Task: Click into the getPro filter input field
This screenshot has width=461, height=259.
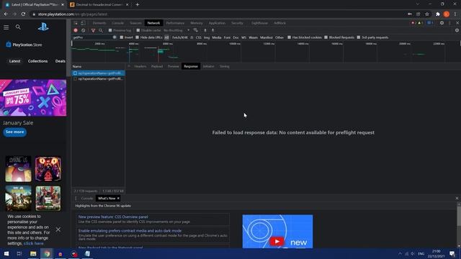Action: click(92, 37)
